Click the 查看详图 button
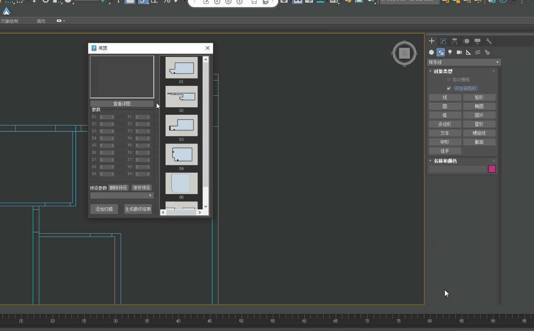 [x=122, y=104]
